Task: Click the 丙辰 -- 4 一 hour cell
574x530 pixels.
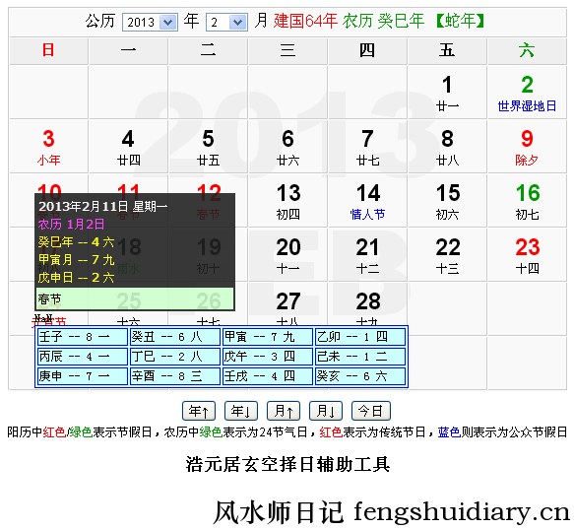Action: [83, 357]
